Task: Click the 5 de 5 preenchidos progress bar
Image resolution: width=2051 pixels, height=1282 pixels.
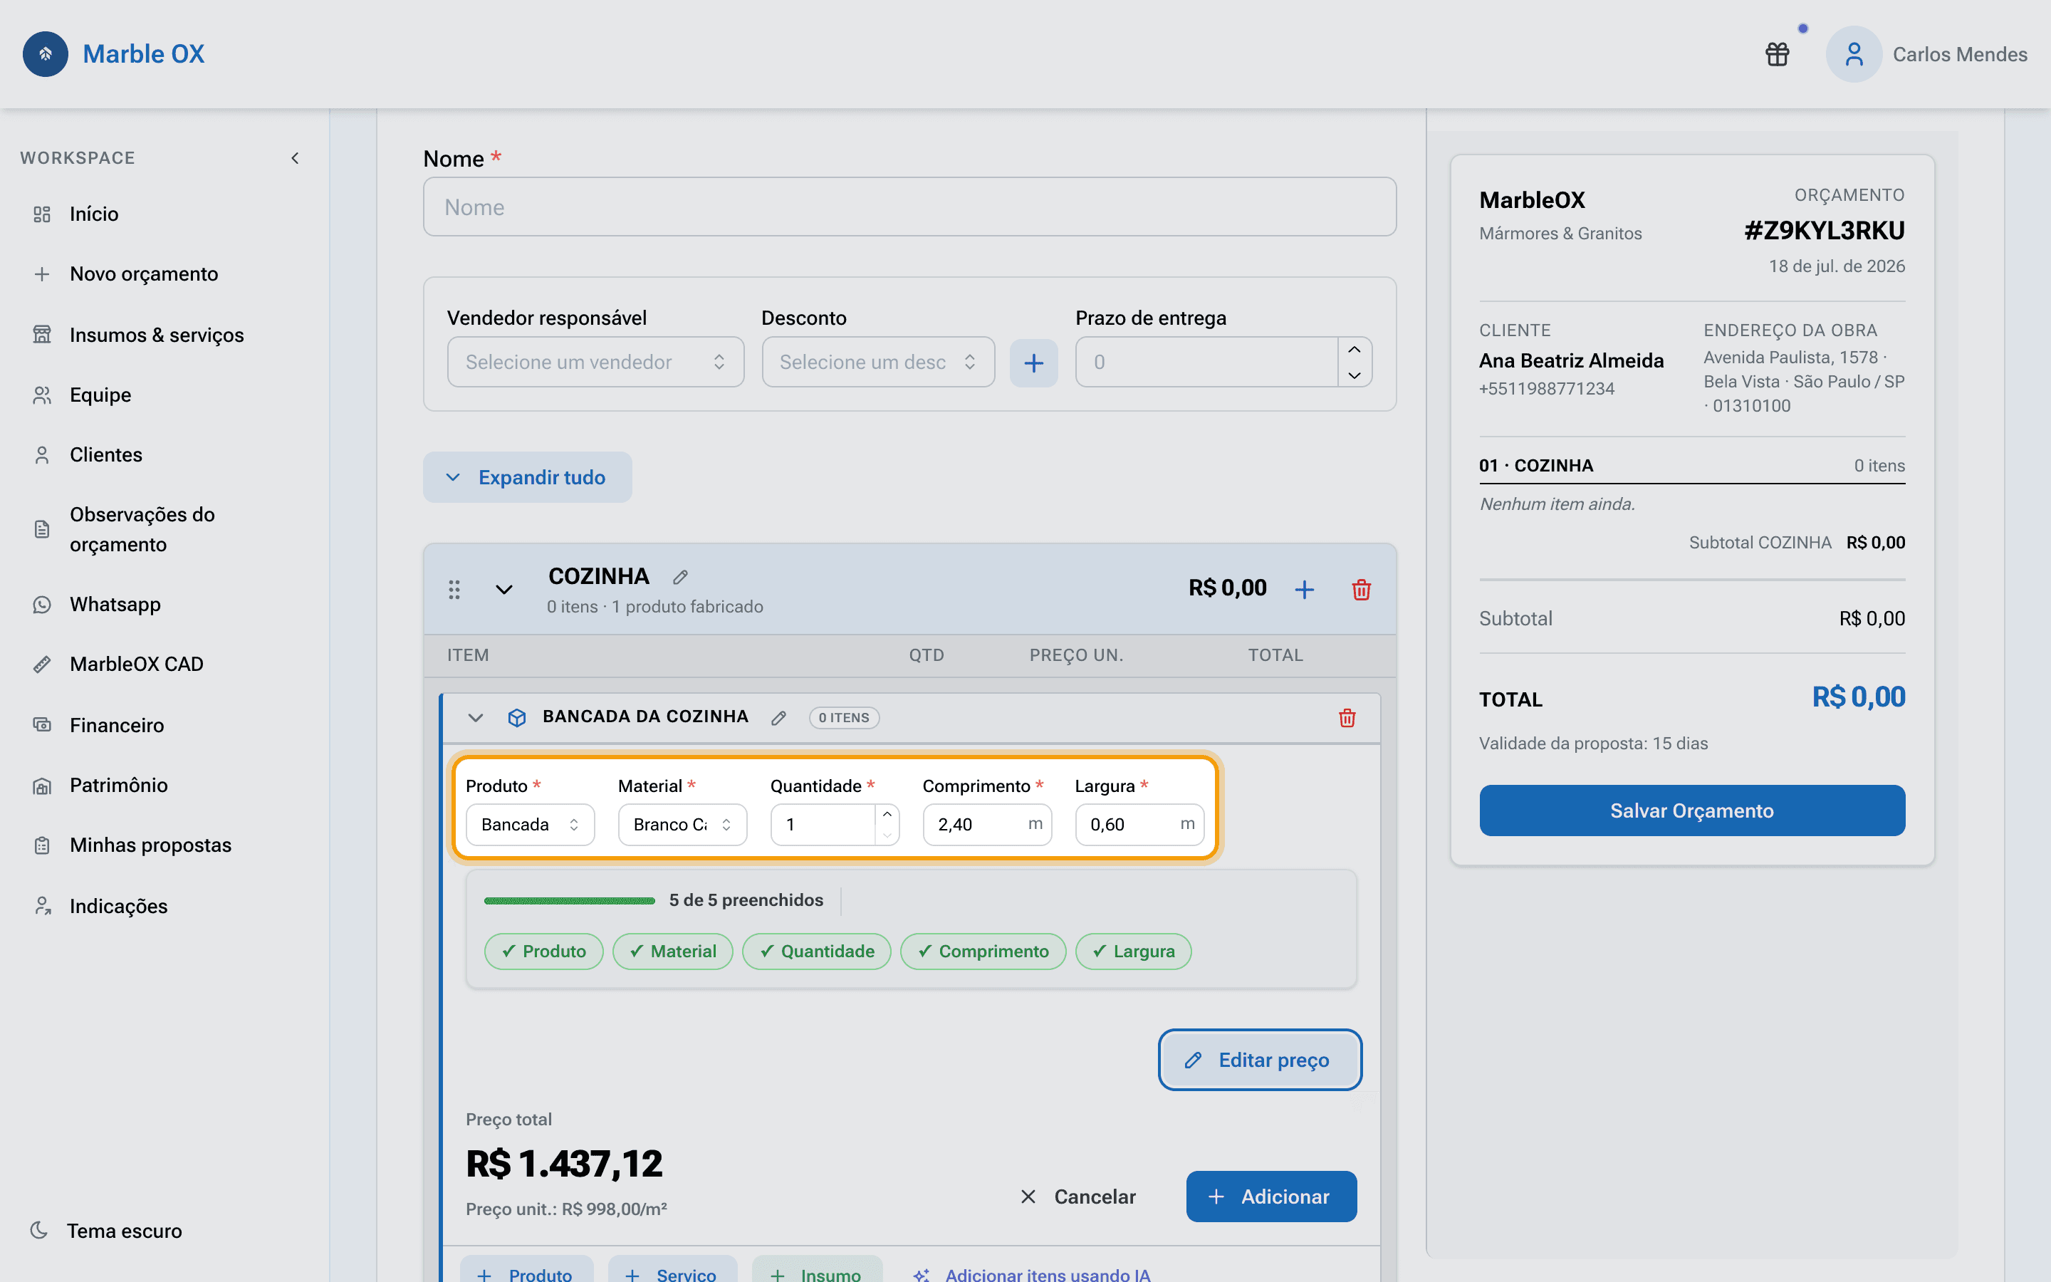Action: tap(569, 900)
